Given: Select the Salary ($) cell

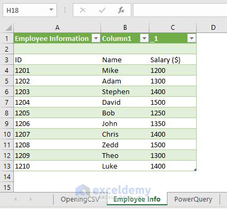Looking at the screenshot, I should pos(173,60).
